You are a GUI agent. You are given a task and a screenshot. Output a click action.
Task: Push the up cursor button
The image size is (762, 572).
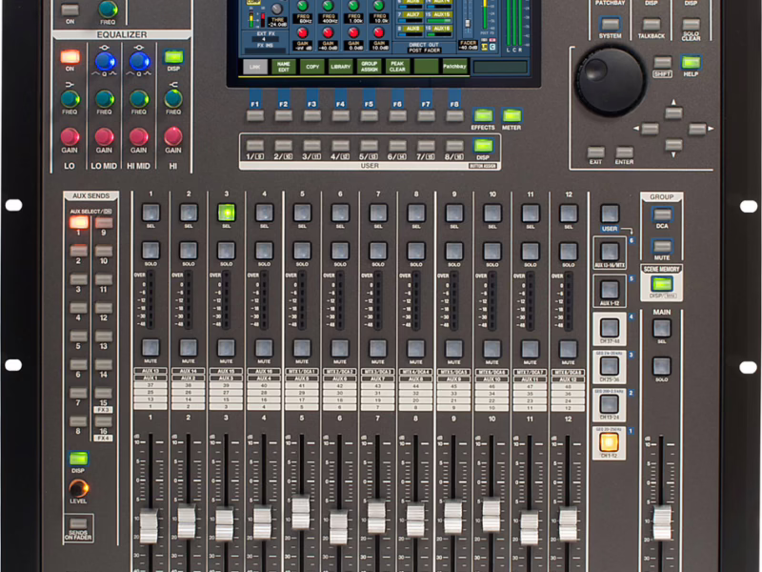pos(673,113)
